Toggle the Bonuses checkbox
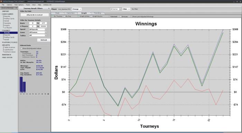242x133 pixels. pos(121,16)
